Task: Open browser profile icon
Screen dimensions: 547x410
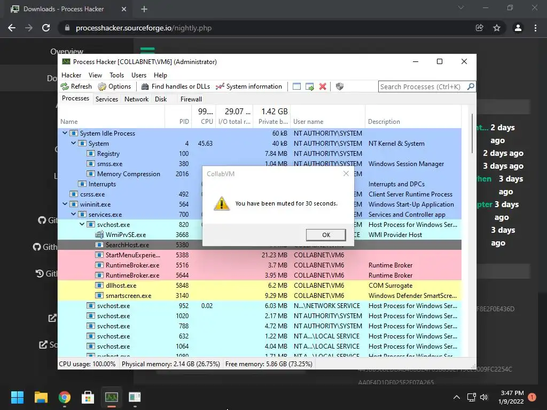Action: click(518, 28)
